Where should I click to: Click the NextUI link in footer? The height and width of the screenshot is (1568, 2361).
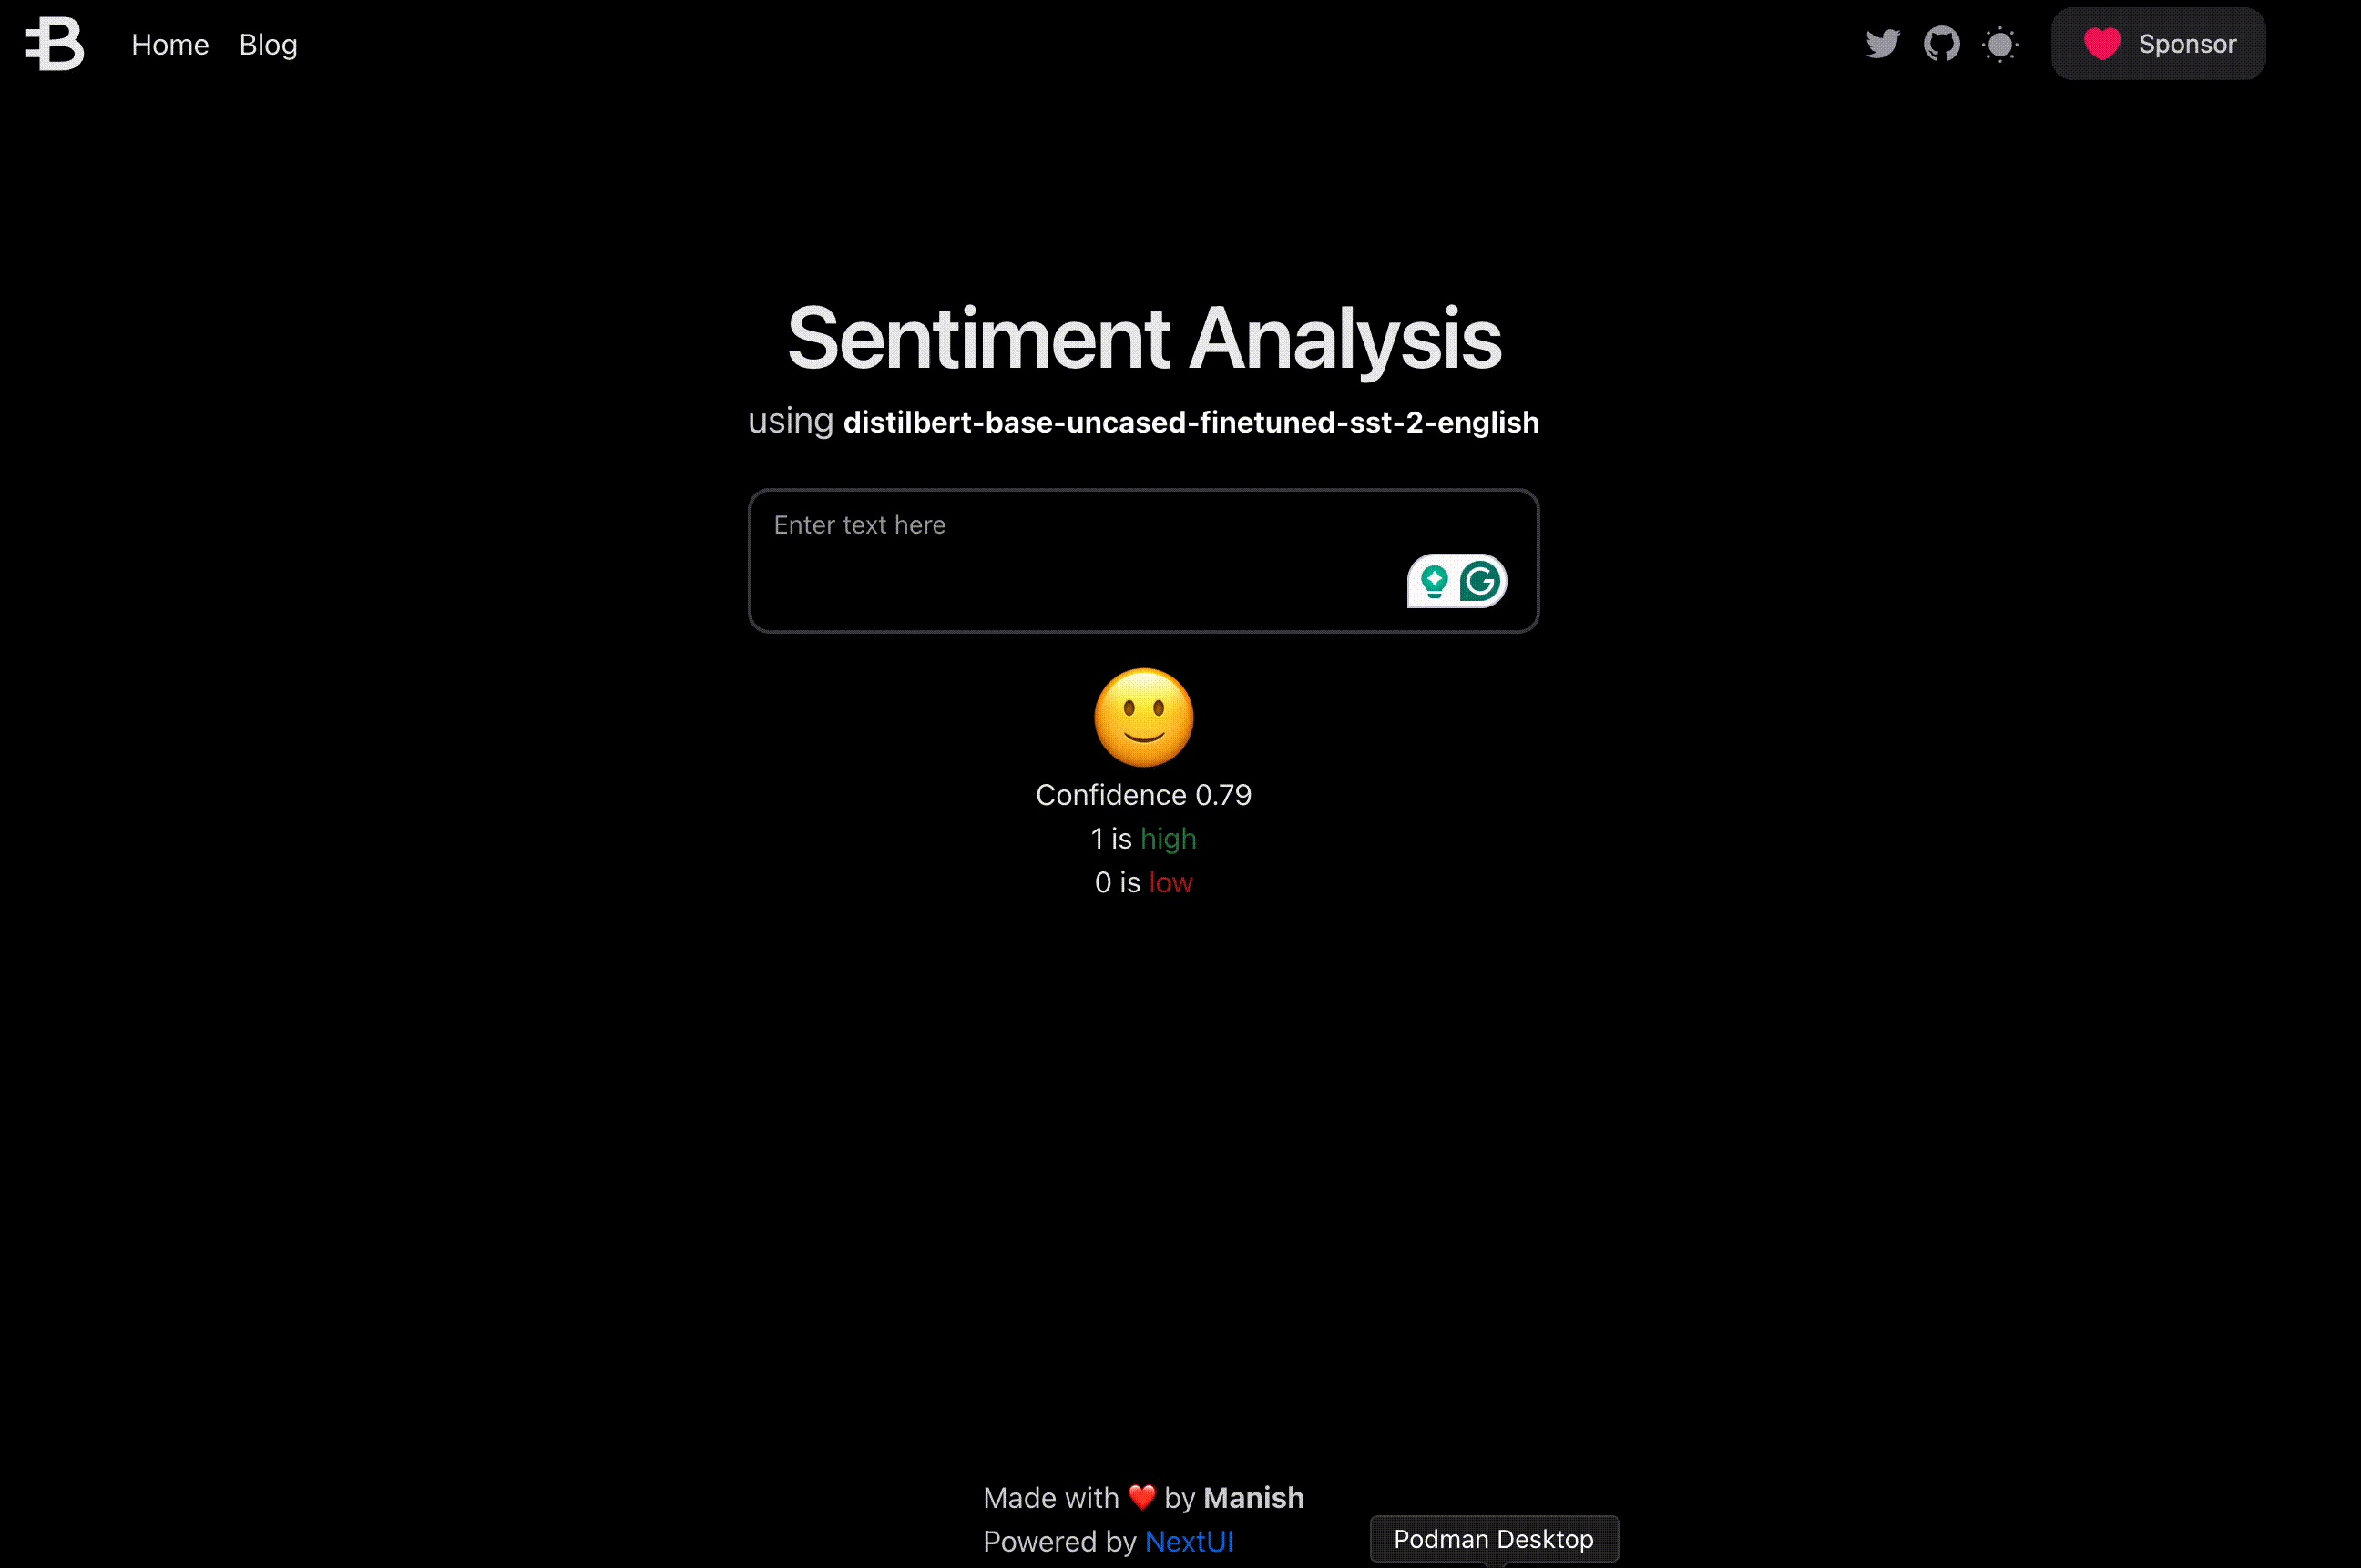[1191, 1540]
